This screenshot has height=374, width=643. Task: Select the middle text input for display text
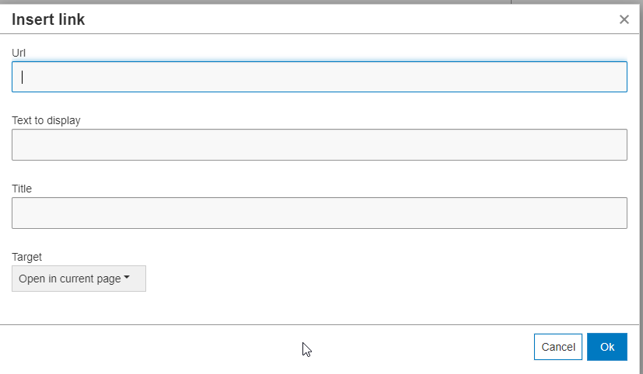pos(319,145)
